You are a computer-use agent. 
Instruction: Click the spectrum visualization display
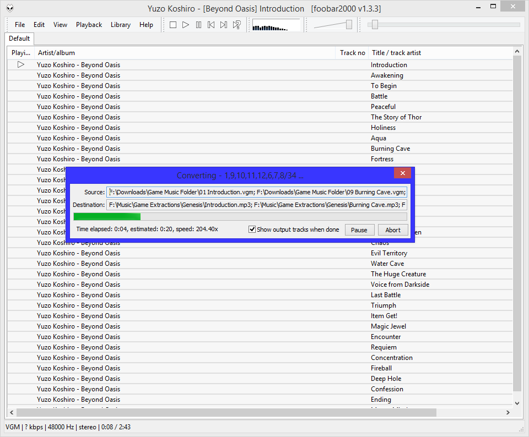(276, 25)
